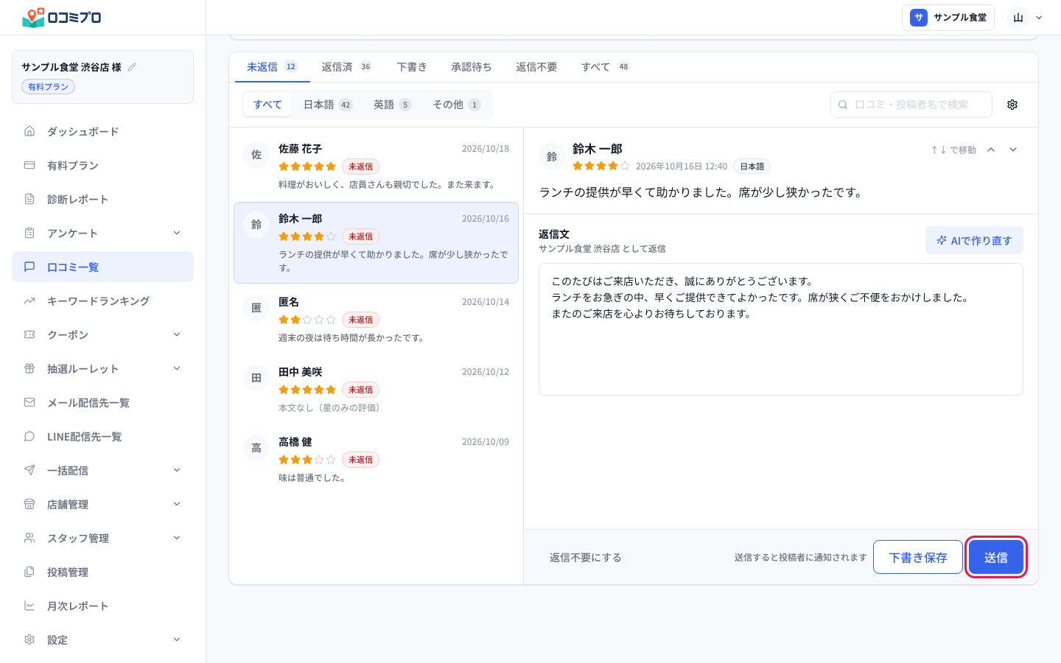Click the 有料プラン card icon
Screen dimensions: 1061x663
click(x=29, y=165)
